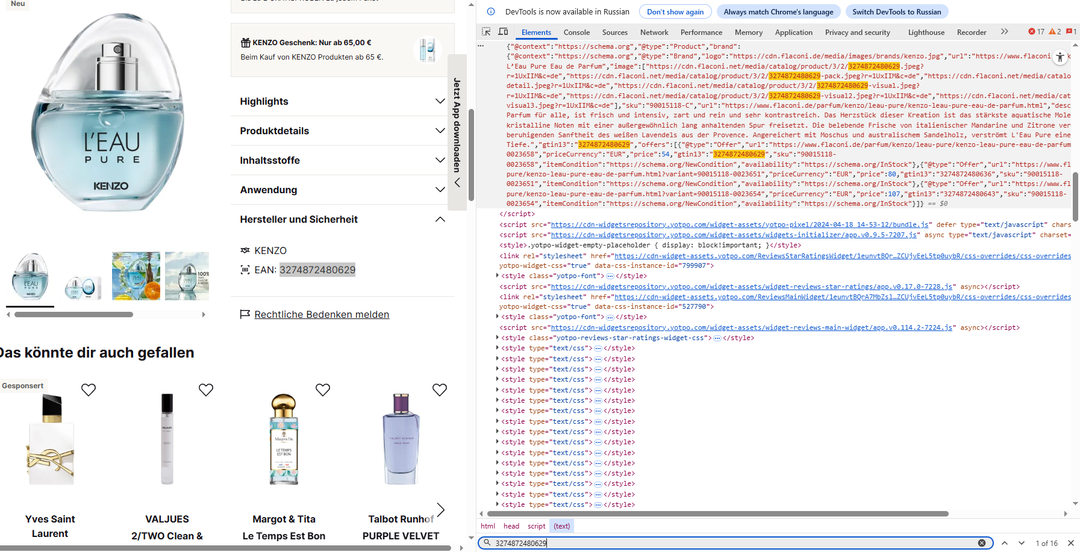Image resolution: width=1080 pixels, height=552 pixels.
Task: Open the Performance tab
Action: [x=701, y=33]
